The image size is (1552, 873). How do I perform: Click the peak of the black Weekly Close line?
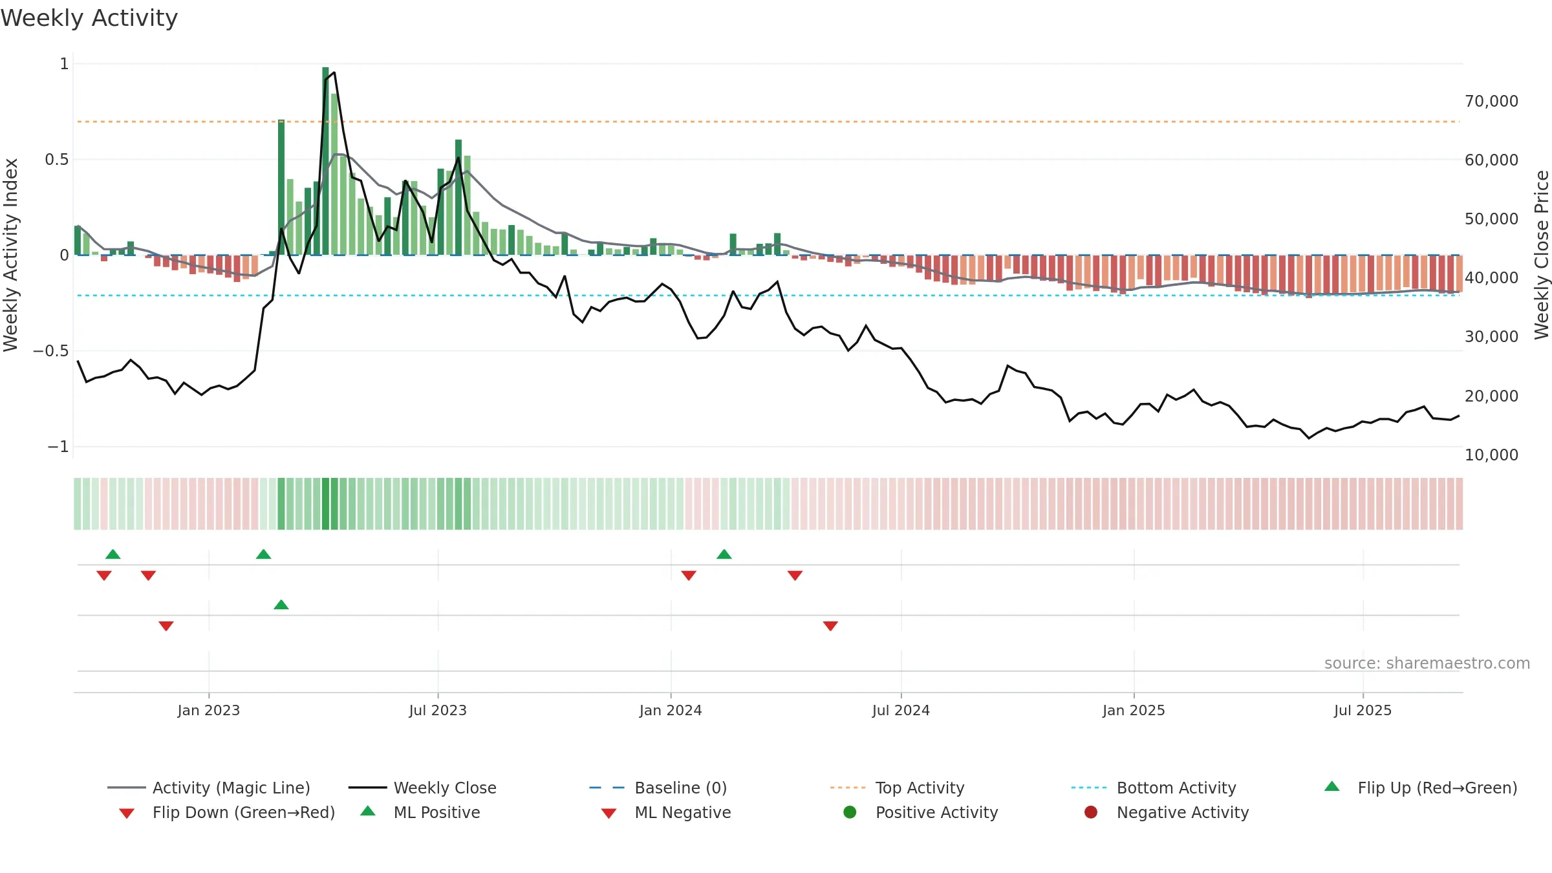point(334,72)
